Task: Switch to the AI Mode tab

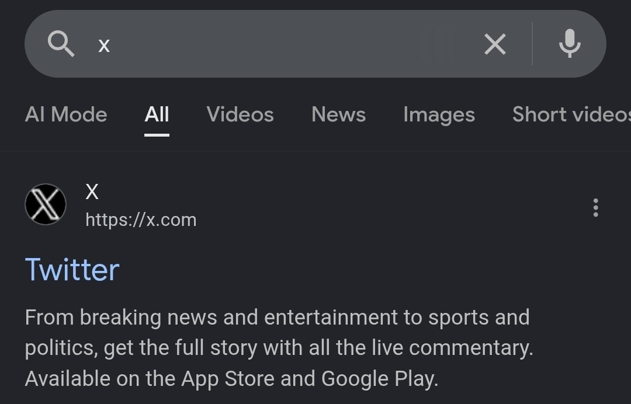Action: (66, 114)
